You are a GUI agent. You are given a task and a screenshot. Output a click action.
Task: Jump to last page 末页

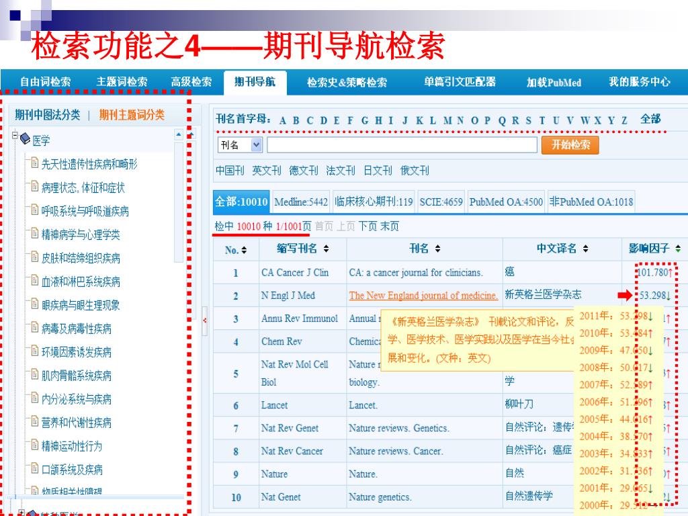(389, 226)
